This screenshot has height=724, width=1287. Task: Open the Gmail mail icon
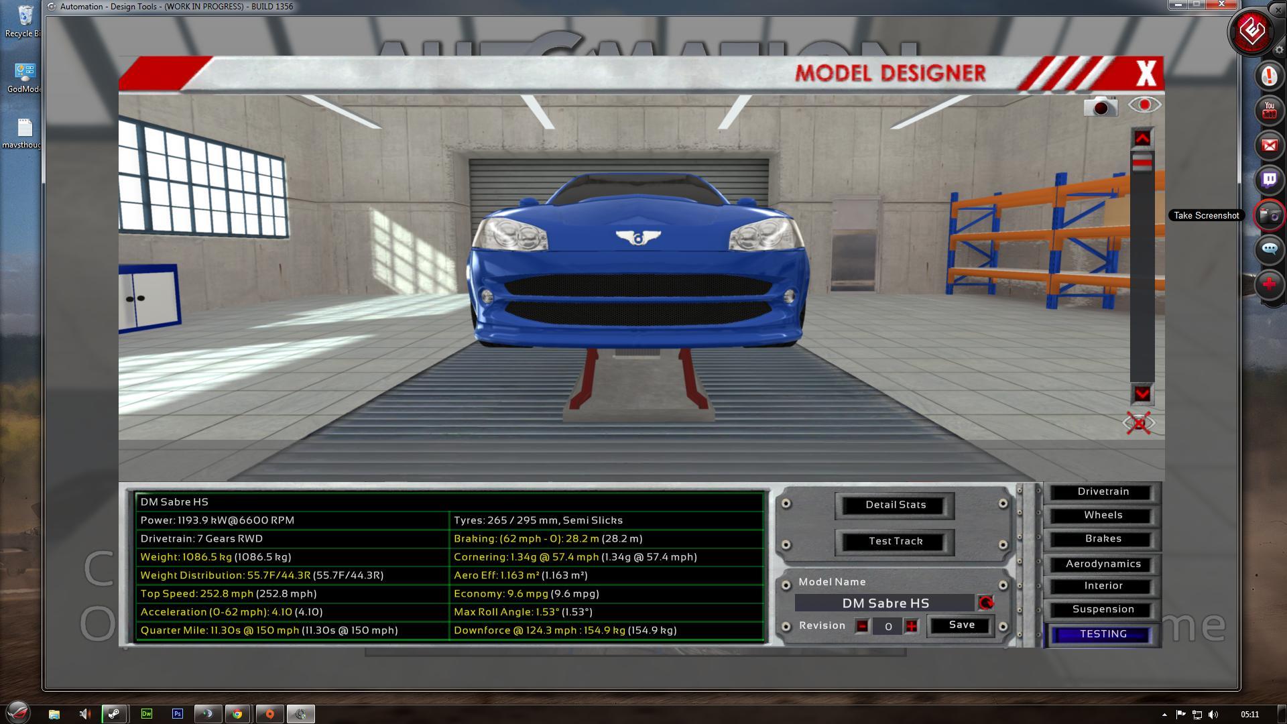pos(1269,145)
